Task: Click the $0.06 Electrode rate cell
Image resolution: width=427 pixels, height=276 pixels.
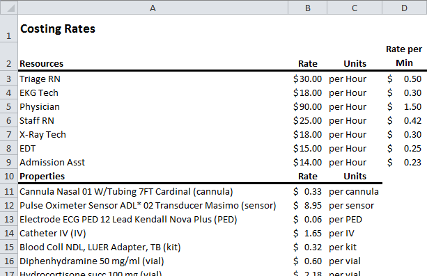Action: click(307, 219)
